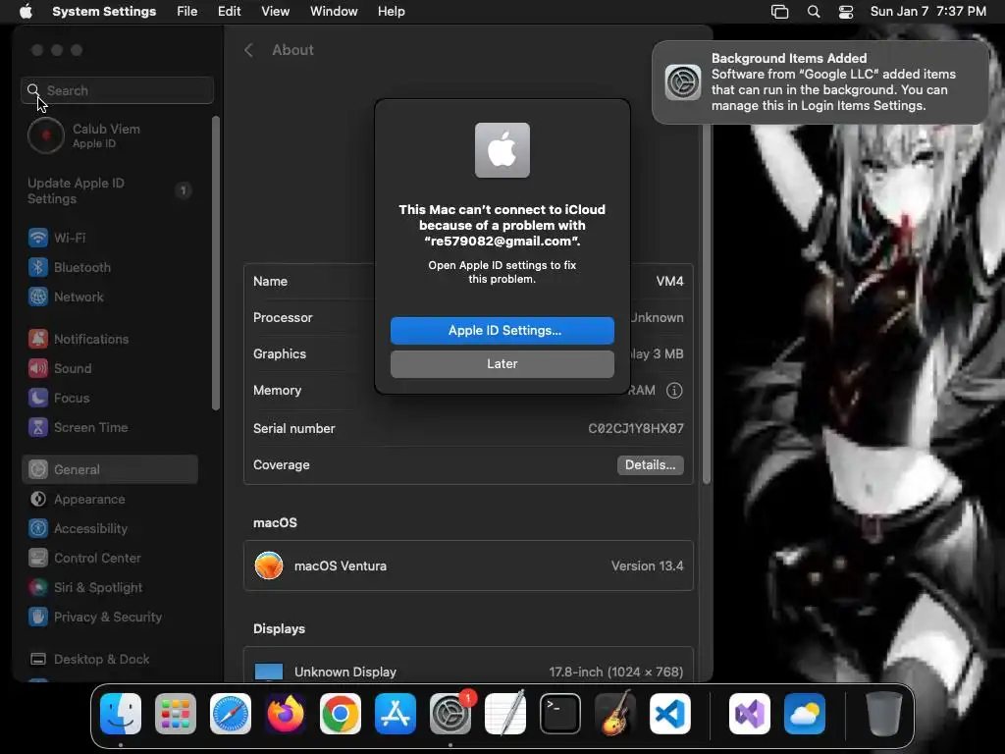This screenshot has height=754, width=1005.
Task: Open the Help menu
Action: (391, 12)
